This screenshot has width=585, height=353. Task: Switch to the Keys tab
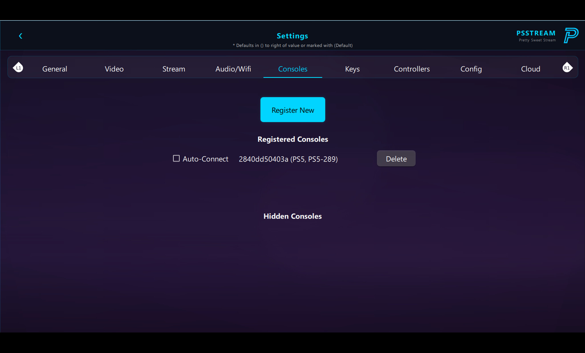tap(352, 69)
